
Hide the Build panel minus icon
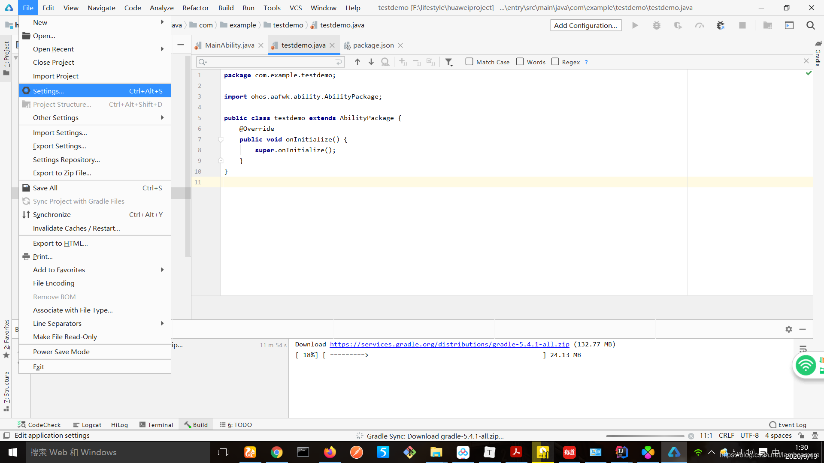[803, 329]
